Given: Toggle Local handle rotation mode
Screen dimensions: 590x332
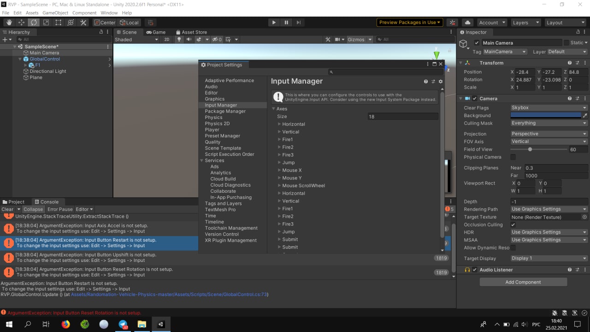Looking at the screenshot, I should click(129, 22).
